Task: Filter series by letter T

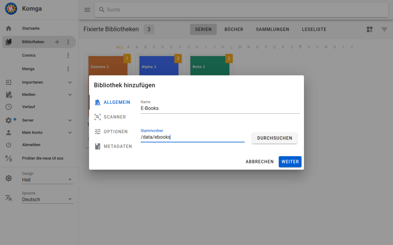Action: [300, 47]
